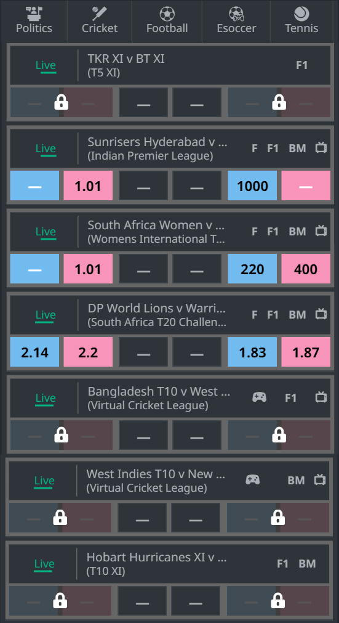Screen dimensions: 339x623
Task: Click gamepad icon on West Indies T10 match
Action: pos(253,480)
